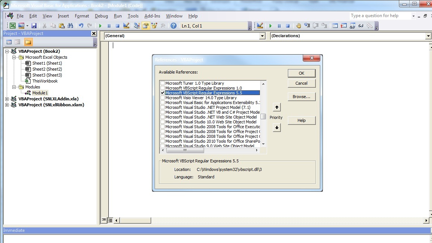Click the Break icon on Standard toolbar
Screen dimensions: 432x243
point(109,26)
